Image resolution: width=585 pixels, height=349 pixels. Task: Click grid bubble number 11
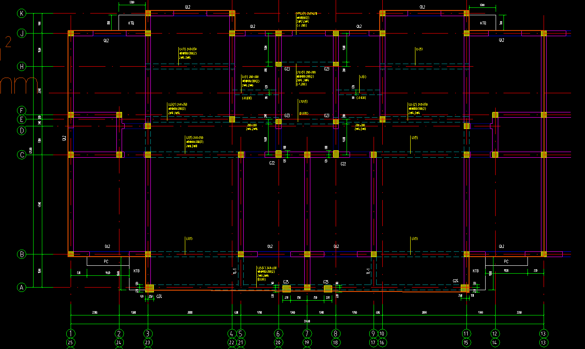(467, 333)
